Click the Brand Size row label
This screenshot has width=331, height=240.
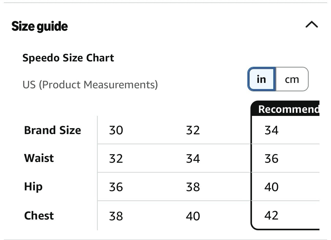pos(53,130)
